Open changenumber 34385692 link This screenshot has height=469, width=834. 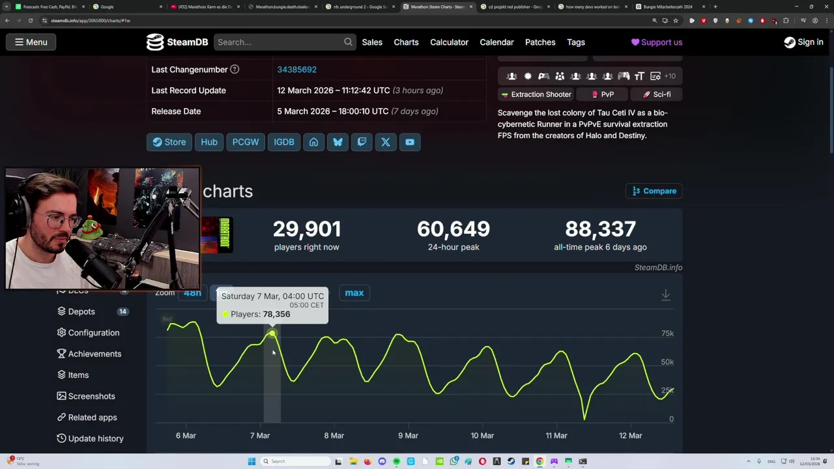pos(296,70)
